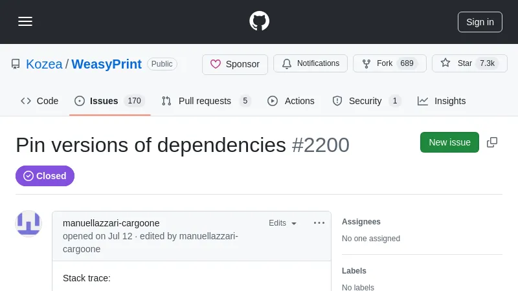
Task: Click the GitHub logo icon
Action: point(259,21)
